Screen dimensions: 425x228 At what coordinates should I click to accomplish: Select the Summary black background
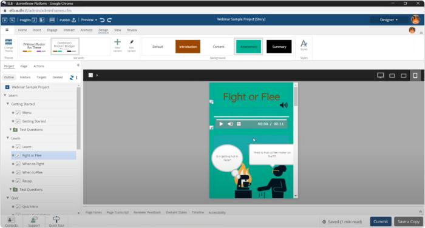(x=279, y=47)
